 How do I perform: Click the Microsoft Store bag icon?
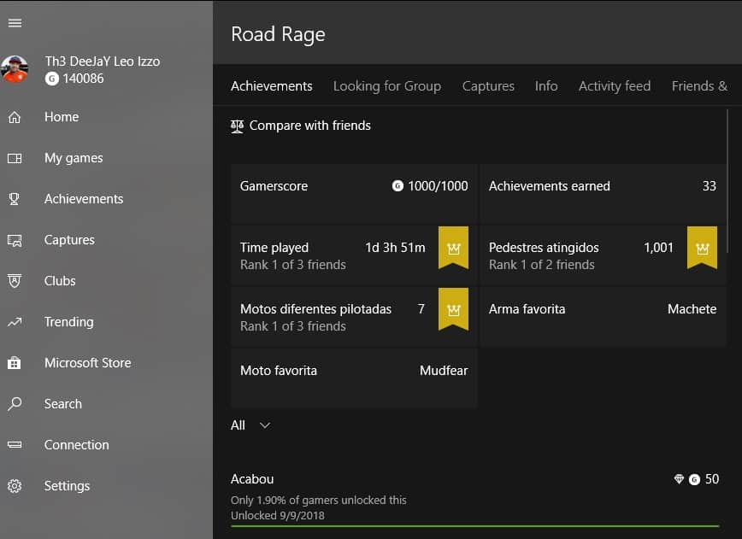coord(15,363)
